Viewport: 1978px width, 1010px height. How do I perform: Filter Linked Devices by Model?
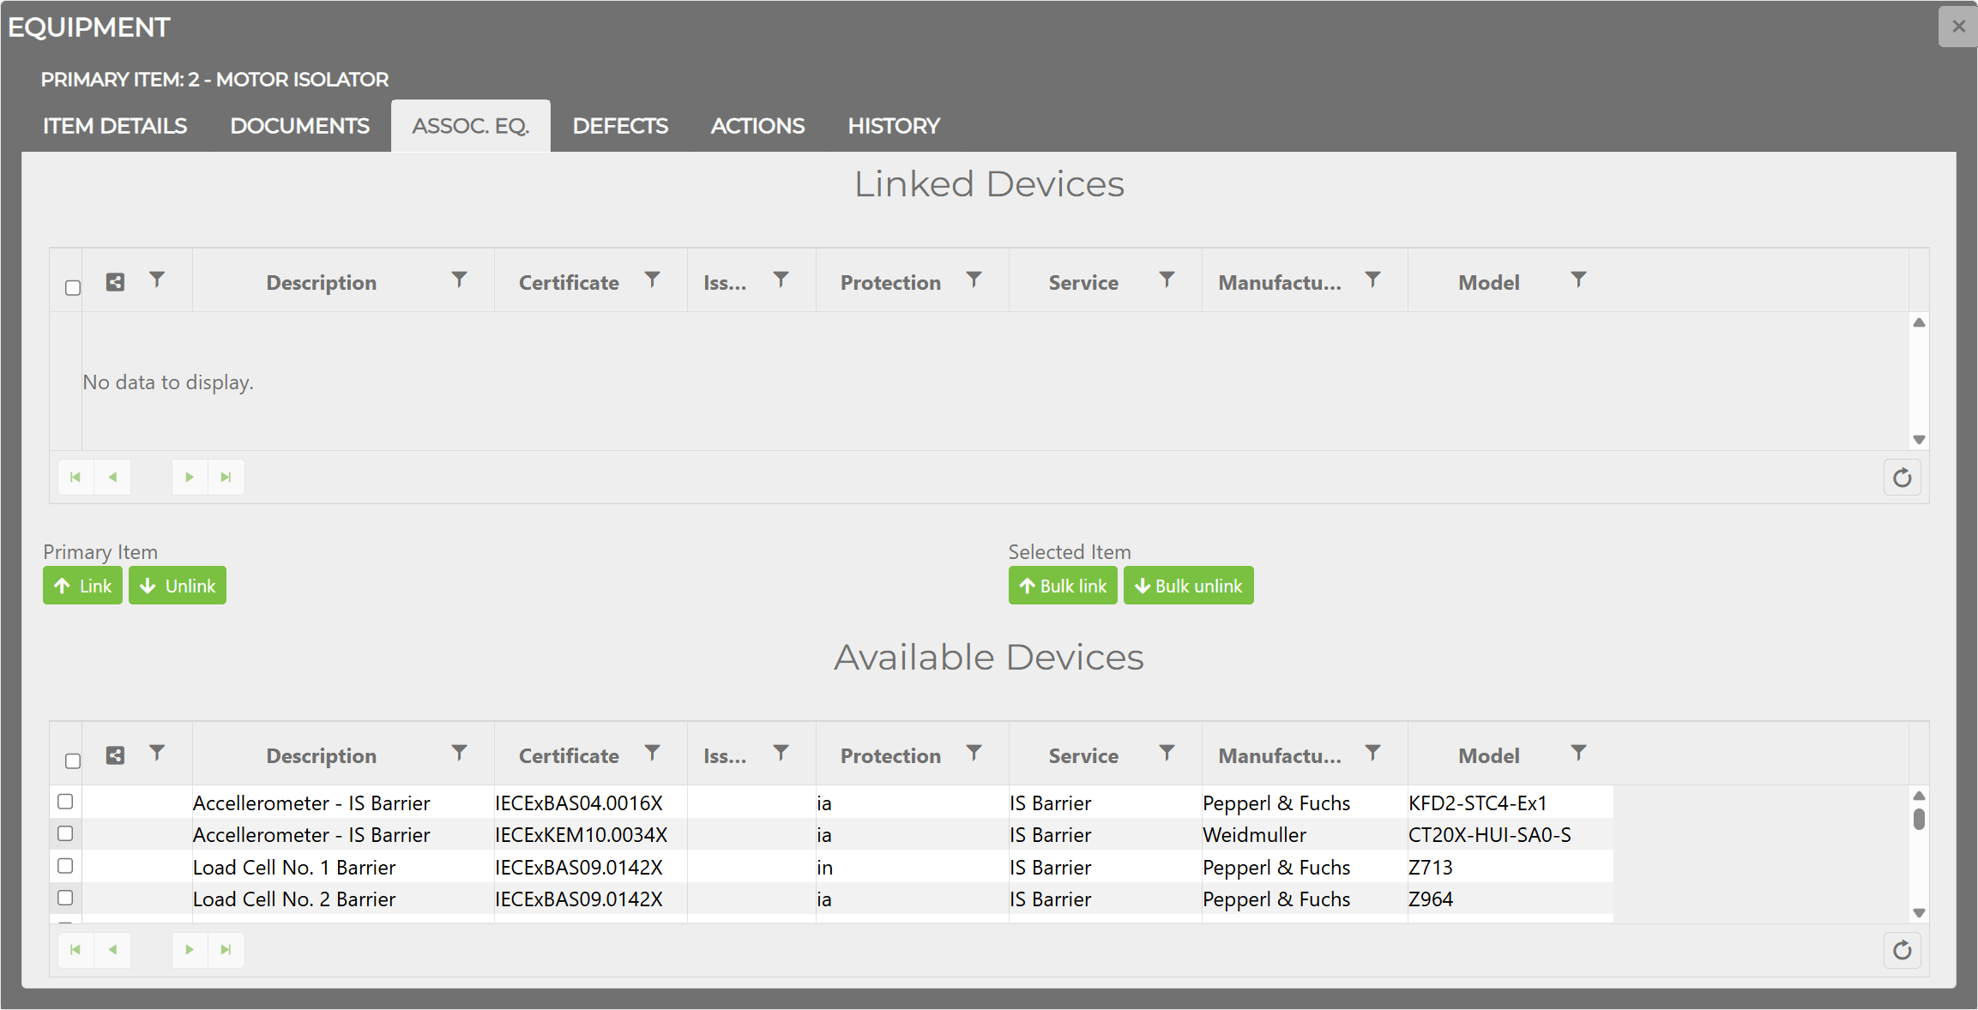tap(1579, 280)
